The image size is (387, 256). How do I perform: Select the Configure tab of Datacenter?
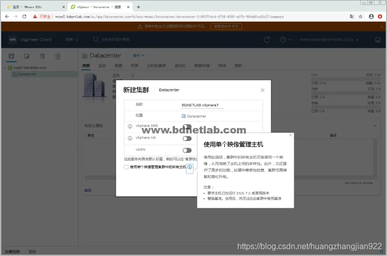coord(118,66)
